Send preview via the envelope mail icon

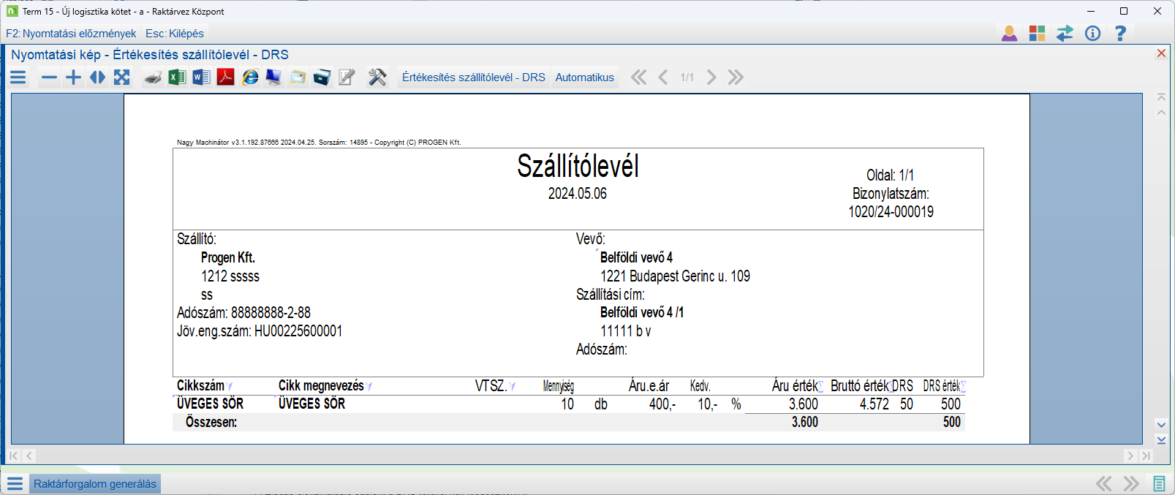[x=298, y=78]
